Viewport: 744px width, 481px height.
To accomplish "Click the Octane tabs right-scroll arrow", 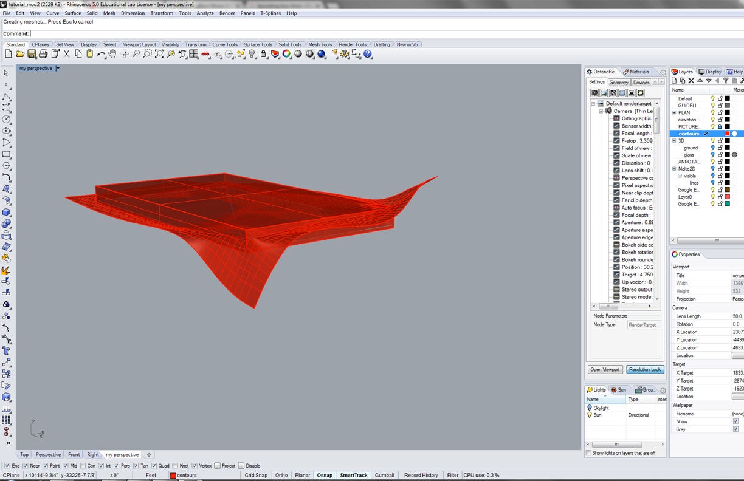I will point(662,82).
